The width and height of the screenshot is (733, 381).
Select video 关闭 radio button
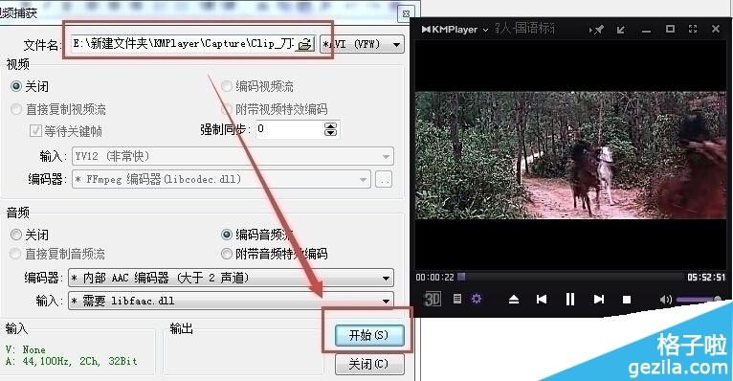tap(16, 86)
